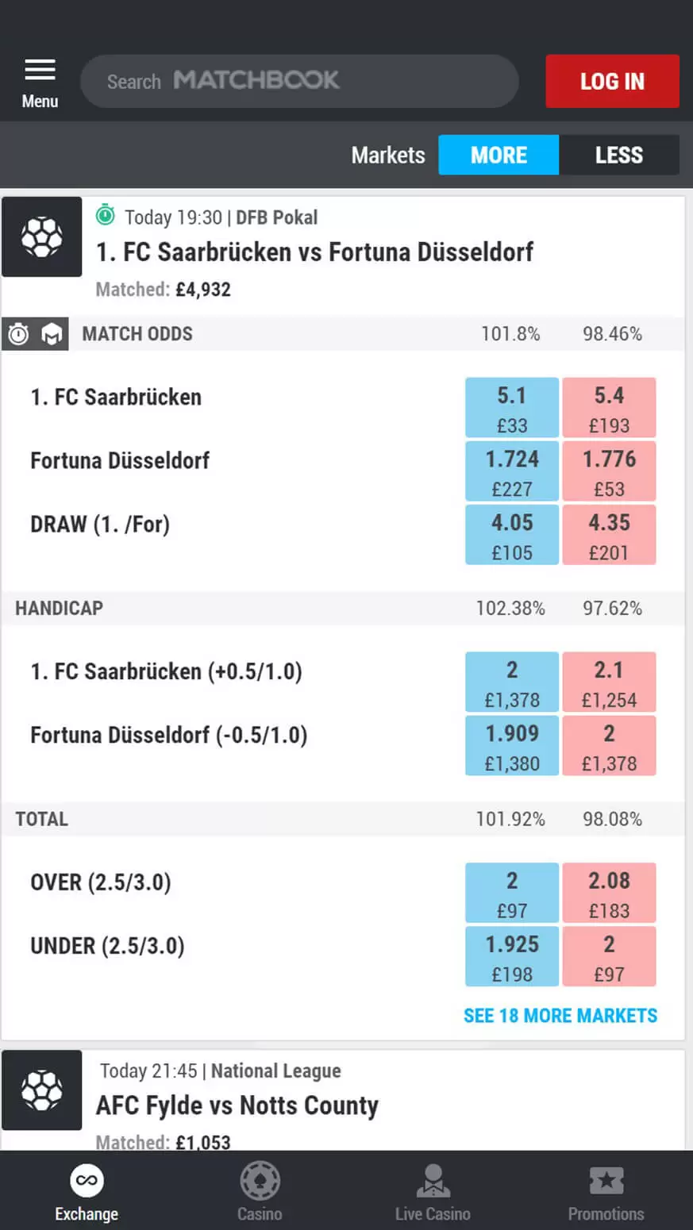Open the Promotions star ticket icon

(x=606, y=1182)
